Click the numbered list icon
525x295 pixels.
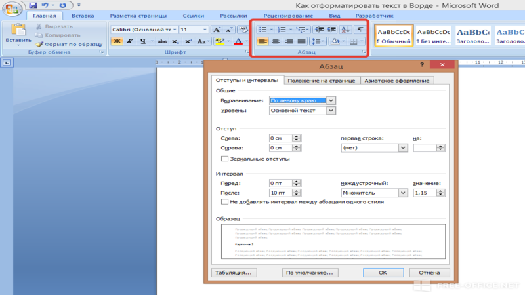tap(282, 29)
